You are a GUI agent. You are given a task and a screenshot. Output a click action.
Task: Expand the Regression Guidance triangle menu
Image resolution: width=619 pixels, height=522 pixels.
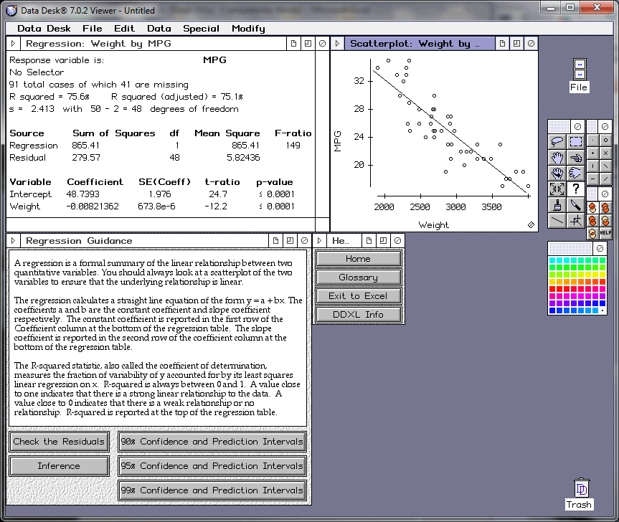13,241
